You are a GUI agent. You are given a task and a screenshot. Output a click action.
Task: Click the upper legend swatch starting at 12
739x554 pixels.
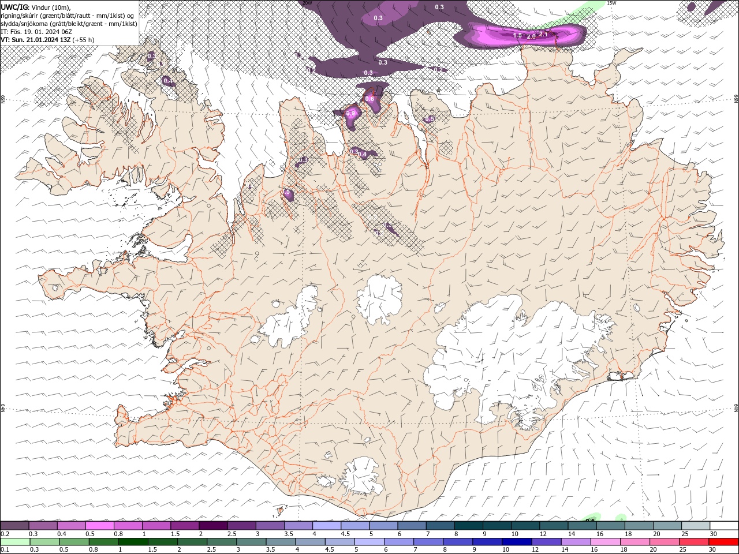554,526
